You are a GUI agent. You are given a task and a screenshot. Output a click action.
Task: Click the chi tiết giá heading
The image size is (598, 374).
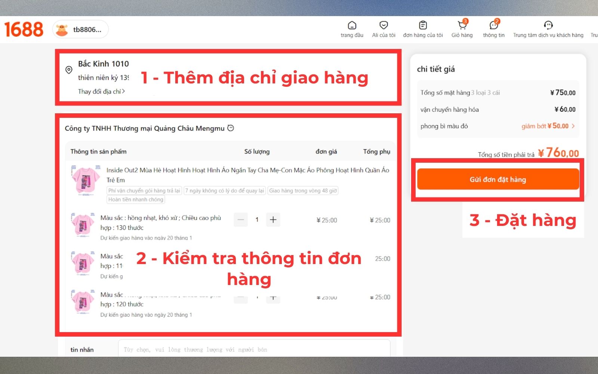(436, 69)
